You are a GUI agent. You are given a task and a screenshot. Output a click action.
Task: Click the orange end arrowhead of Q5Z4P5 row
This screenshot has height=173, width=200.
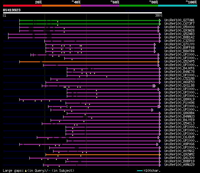coord(159,62)
